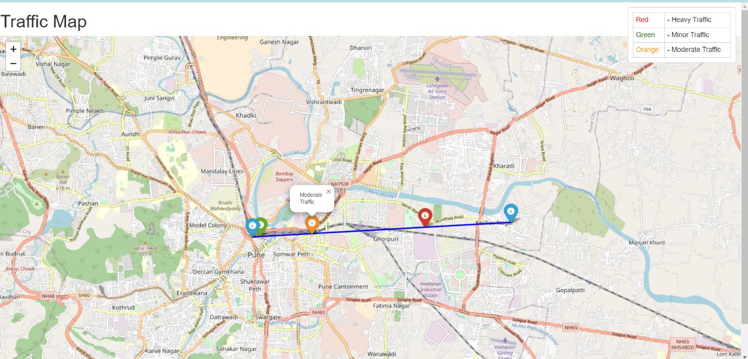The image size is (748, 359).
Task: Click the Somwar Peth label
Action: [x=292, y=255]
